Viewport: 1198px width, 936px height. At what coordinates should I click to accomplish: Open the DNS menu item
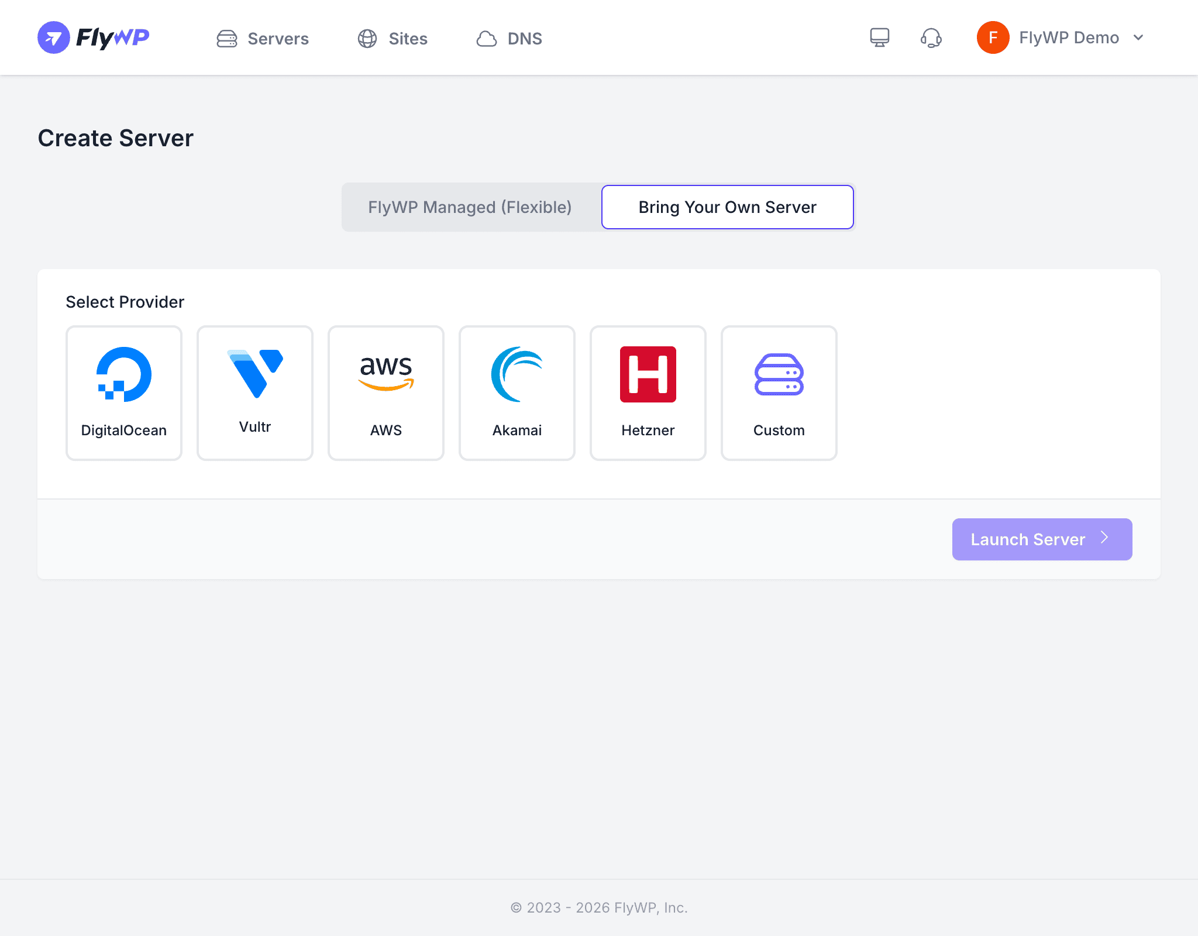(509, 39)
